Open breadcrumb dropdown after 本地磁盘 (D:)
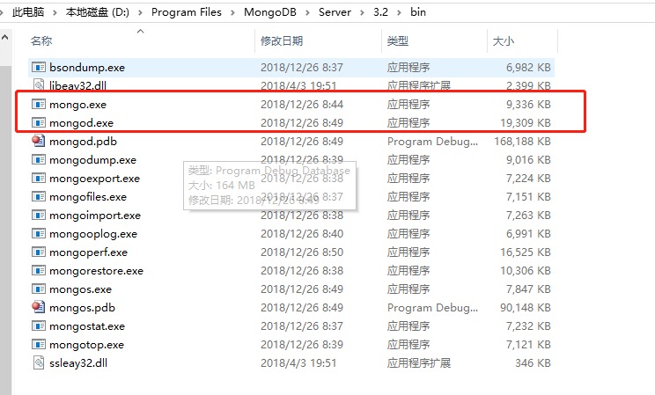The height and width of the screenshot is (395, 655). [140, 12]
